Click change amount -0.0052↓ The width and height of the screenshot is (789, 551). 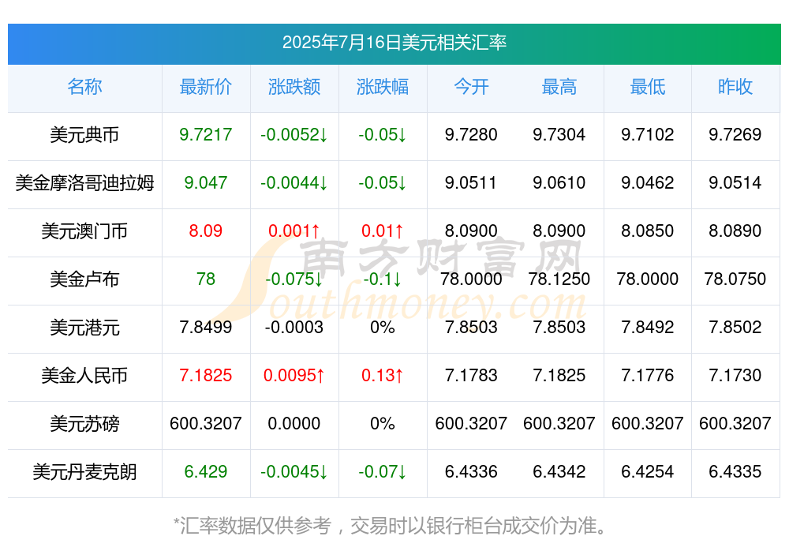coord(294,134)
